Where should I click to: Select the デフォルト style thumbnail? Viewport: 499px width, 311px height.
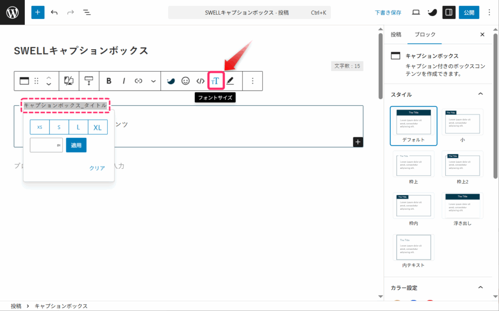[413, 126]
